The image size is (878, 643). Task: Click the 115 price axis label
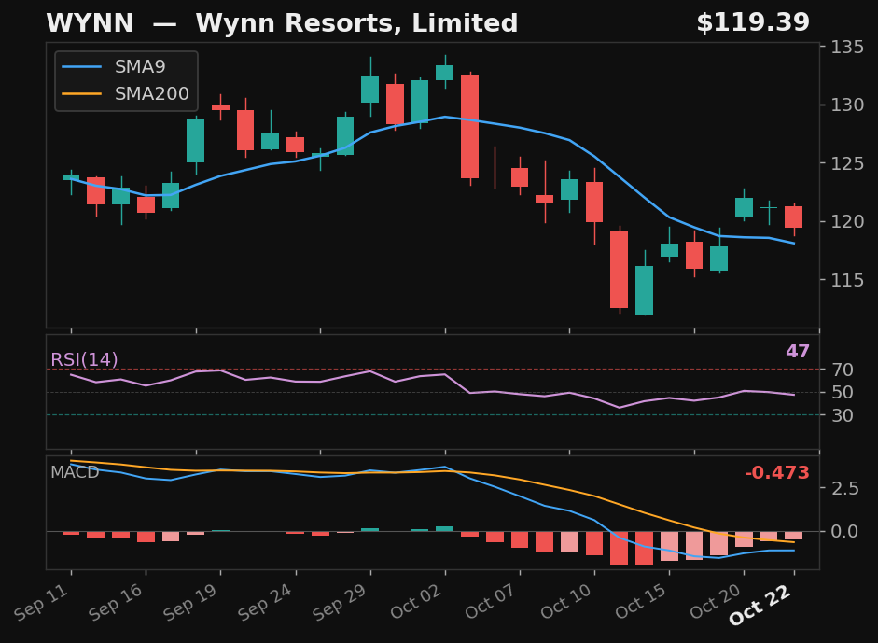tap(846, 279)
